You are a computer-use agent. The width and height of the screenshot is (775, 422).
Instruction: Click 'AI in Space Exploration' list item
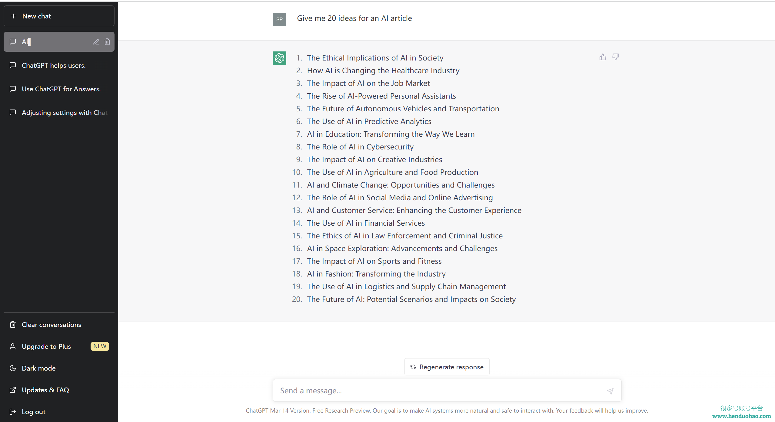click(x=402, y=248)
